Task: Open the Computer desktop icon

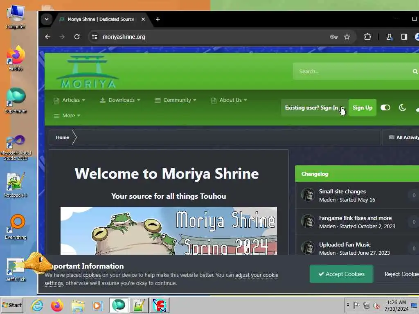Action: click(x=16, y=16)
